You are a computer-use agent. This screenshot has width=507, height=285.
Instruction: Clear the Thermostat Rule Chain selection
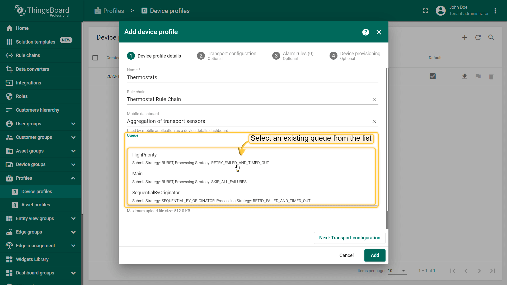coord(374,99)
